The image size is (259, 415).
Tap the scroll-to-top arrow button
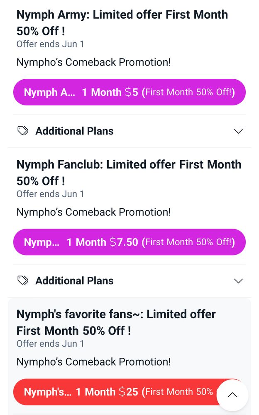(232, 395)
